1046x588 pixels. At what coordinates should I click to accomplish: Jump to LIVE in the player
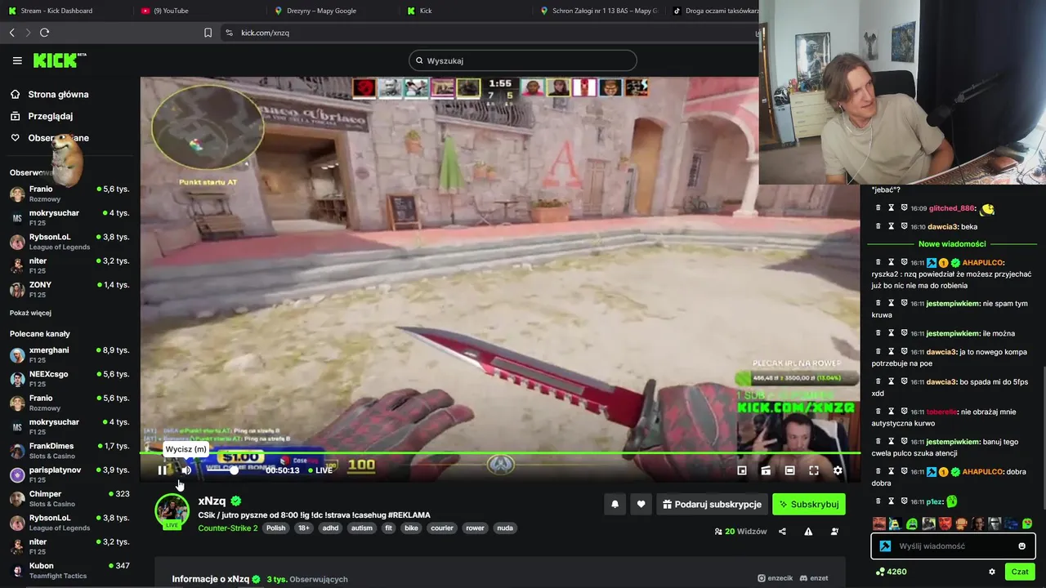(x=320, y=470)
